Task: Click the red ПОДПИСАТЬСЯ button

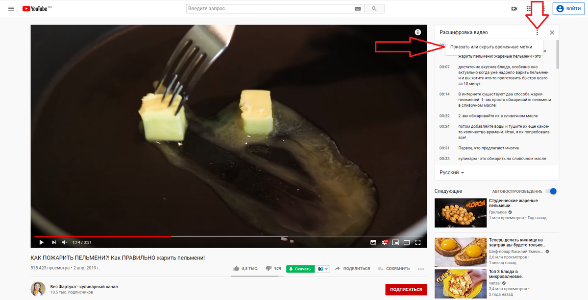Action: click(406, 290)
